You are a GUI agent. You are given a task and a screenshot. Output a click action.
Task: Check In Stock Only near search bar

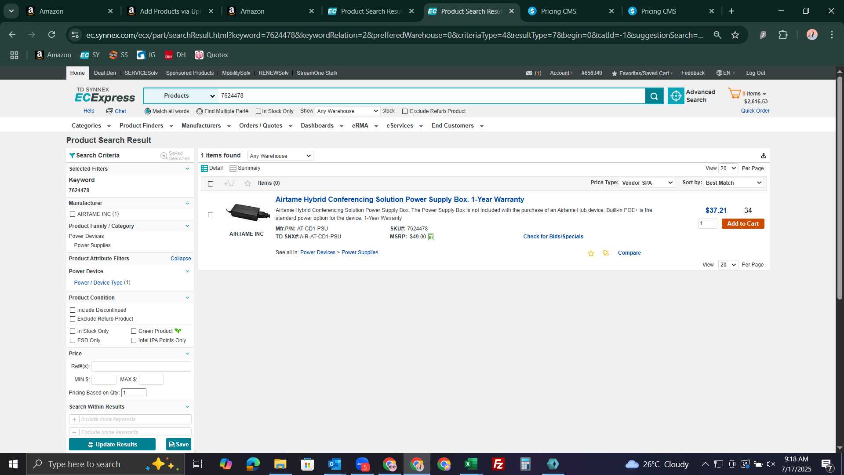pyautogui.click(x=258, y=111)
